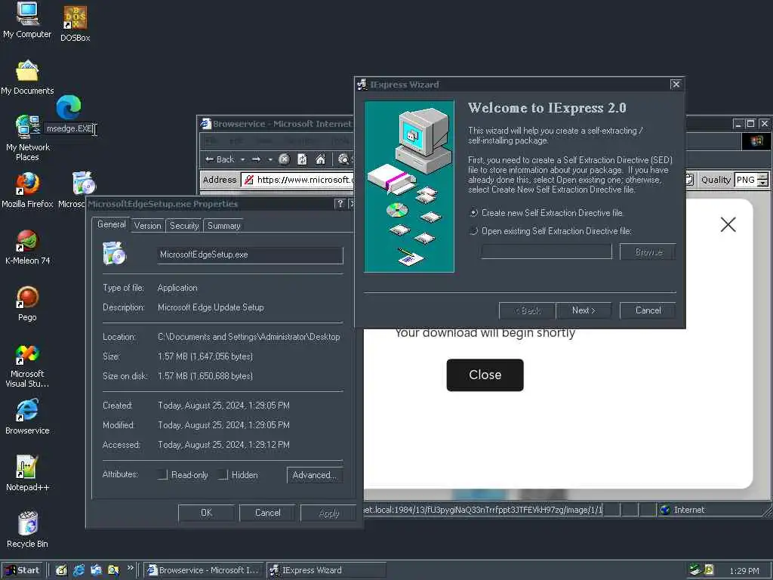Select the msedge.EXE Edge icon on desktop
The height and width of the screenshot is (580, 773).
pos(69,107)
